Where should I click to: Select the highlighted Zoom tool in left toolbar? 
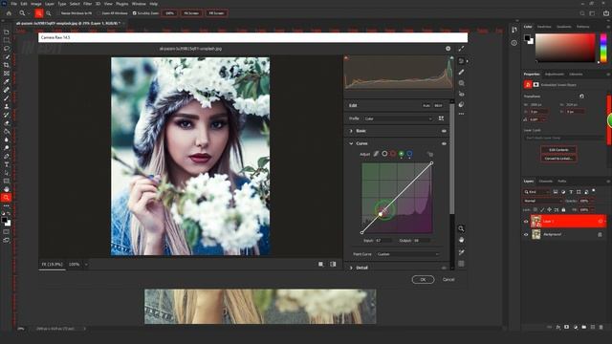point(7,198)
